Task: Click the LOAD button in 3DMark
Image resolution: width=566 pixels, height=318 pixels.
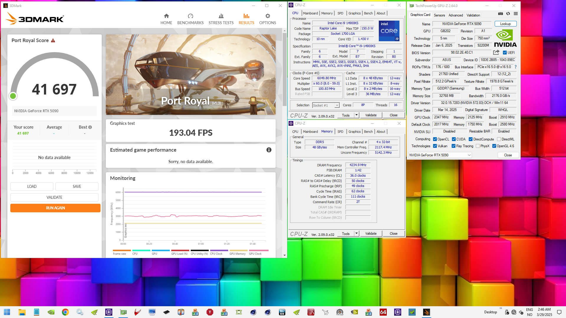Action: [x=32, y=187]
